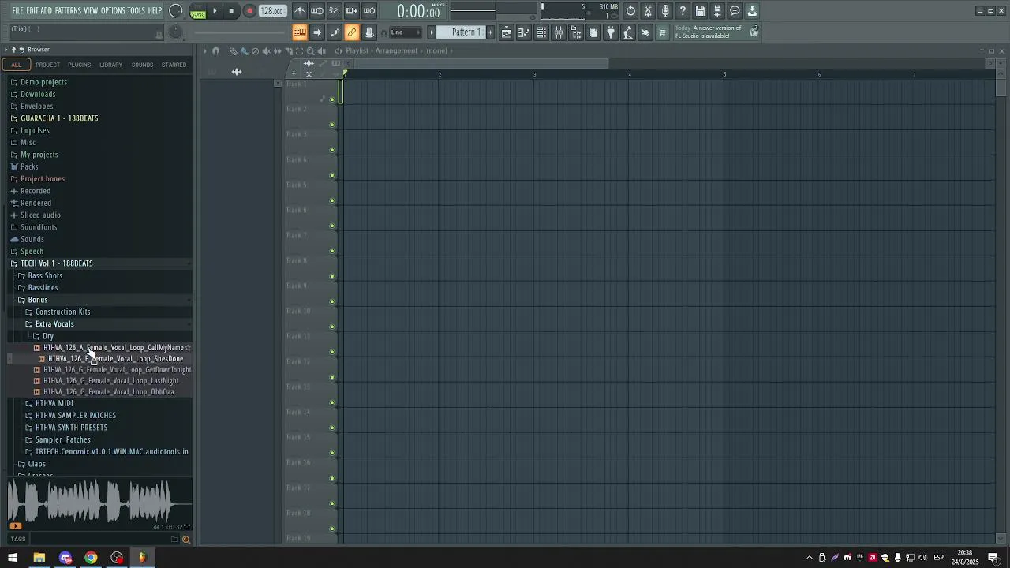
Task: Toggle typing keyboard to piano mode
Action: [300, 32]
